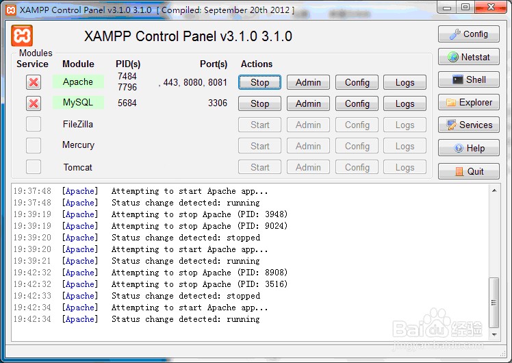This screenshot has width=512, height=363.
Task: Click 19:37:48 attempting to start Apache line
Action: [140, 191]
